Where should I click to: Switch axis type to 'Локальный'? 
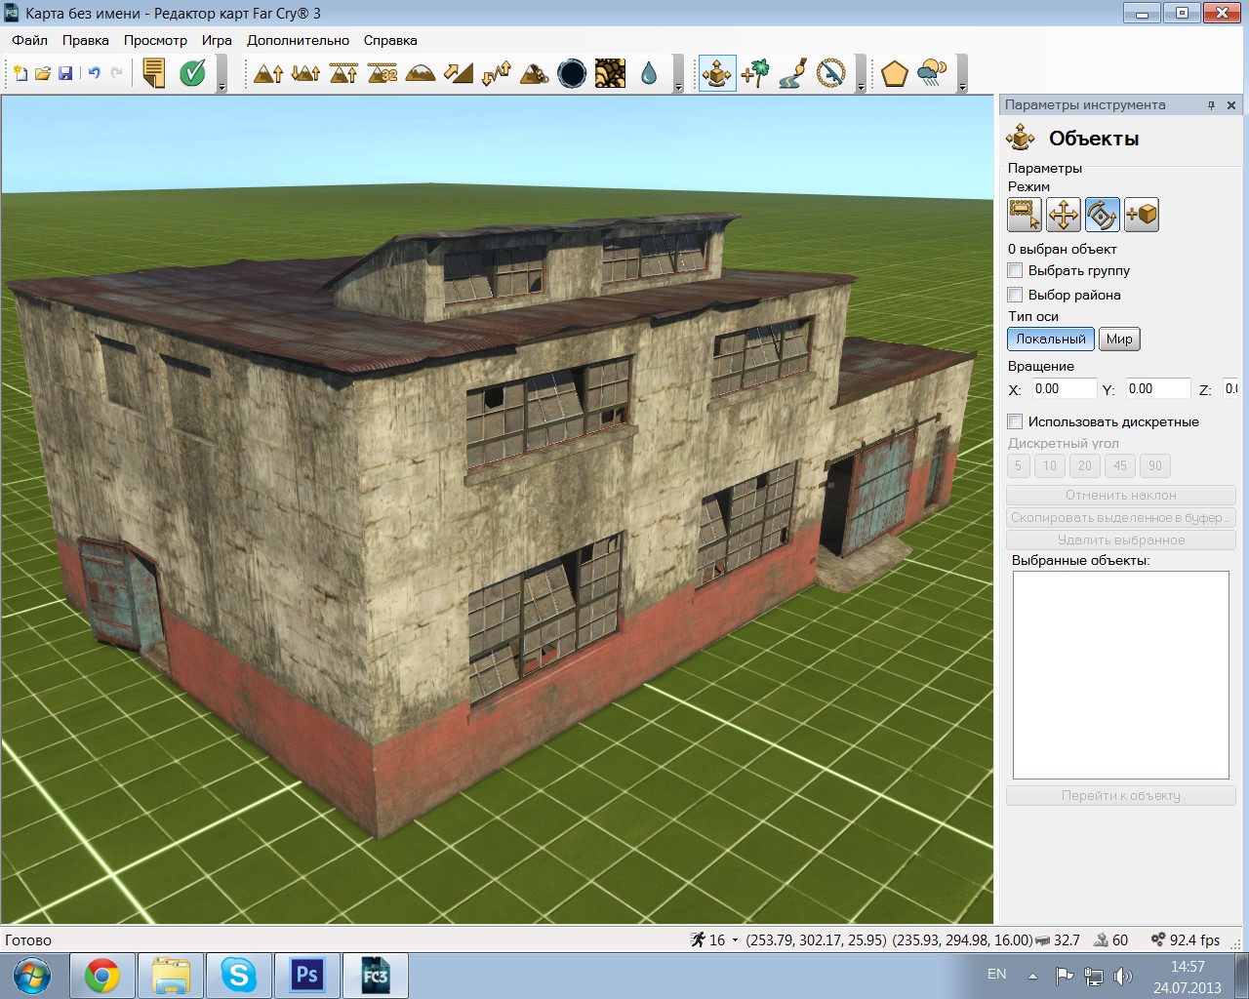click(x=1051, y=339)
